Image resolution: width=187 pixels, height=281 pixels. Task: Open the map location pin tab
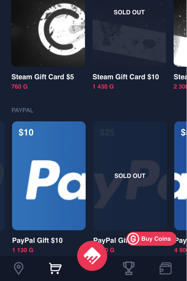18,268
